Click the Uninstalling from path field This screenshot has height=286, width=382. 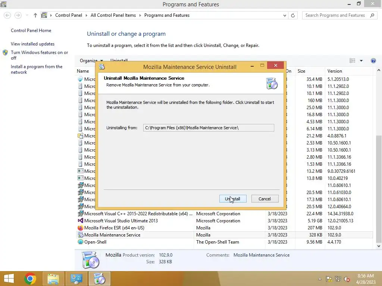[x=209, y=128]
